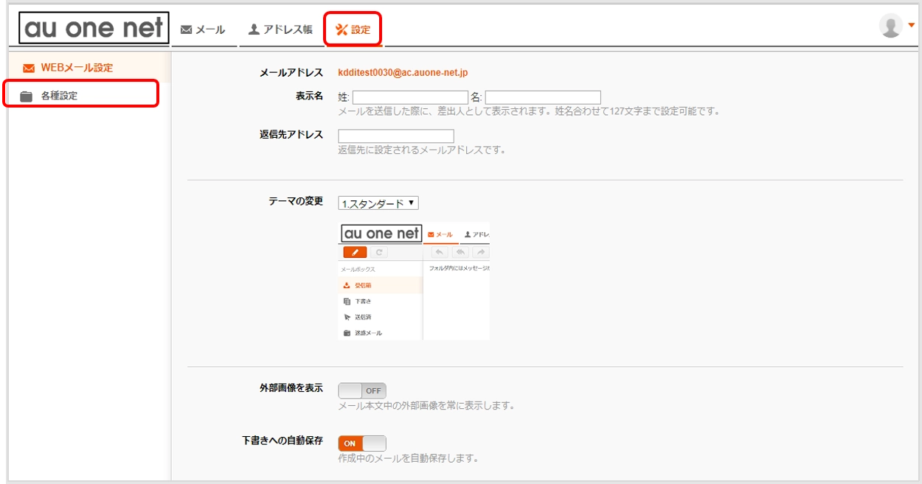Click the 設定 wrench icon
The image size is (922, 484).
click(x=340, y=30)
